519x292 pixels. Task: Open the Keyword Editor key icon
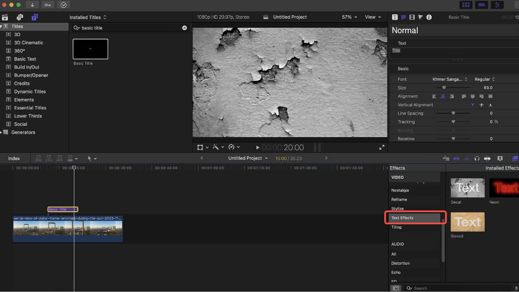coord(48,5)
